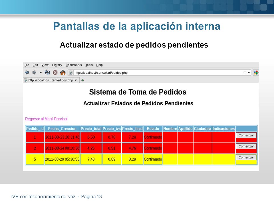Click the Precio_final value 8.29
Screen dimensions: 274x205
(132, 159)
